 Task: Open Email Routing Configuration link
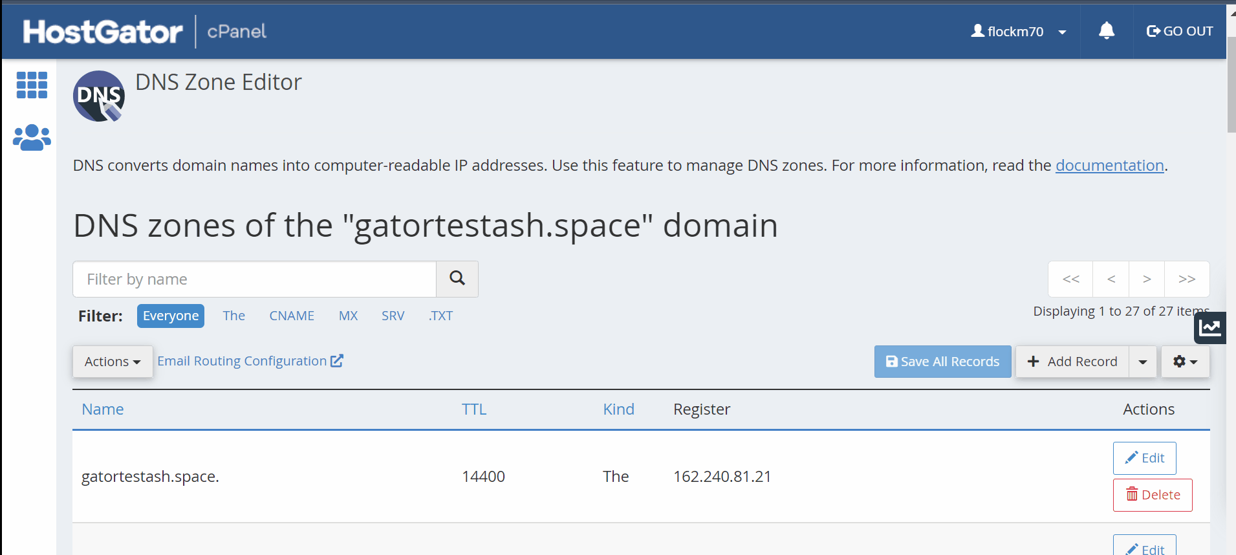tap(250, 361)
